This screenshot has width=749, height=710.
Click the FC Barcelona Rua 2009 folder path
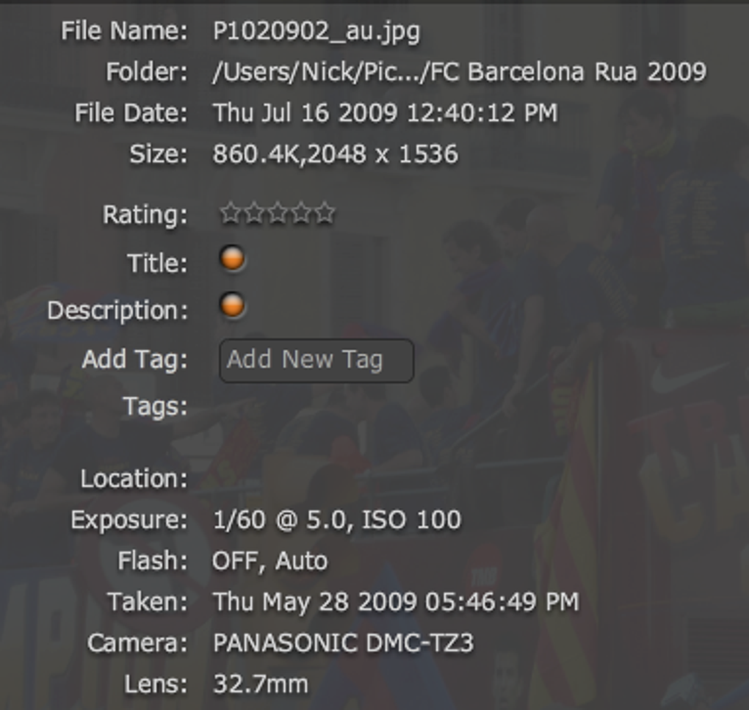pyautogui.click(x=459, y=72)
